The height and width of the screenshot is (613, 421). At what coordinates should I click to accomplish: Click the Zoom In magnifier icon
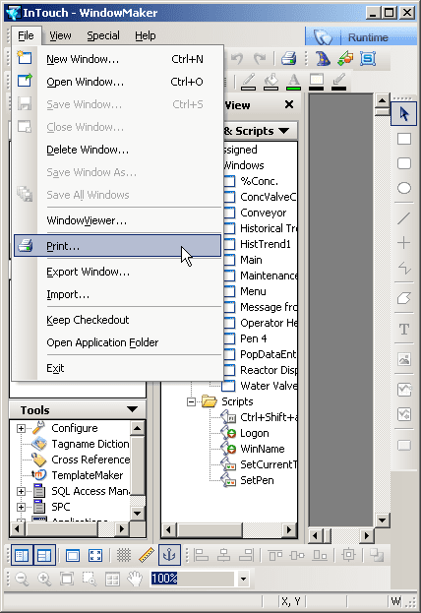pyautogui.click(x=44, y=579)
